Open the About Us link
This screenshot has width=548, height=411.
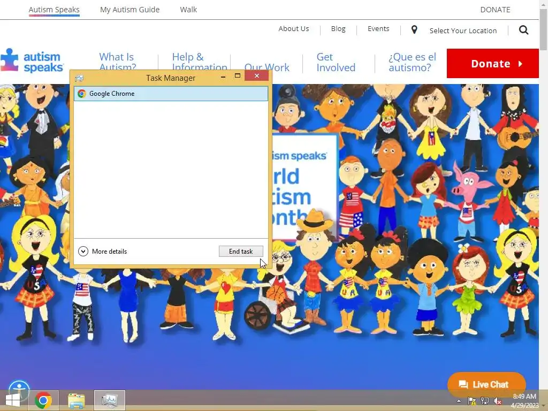pos(294,29)
